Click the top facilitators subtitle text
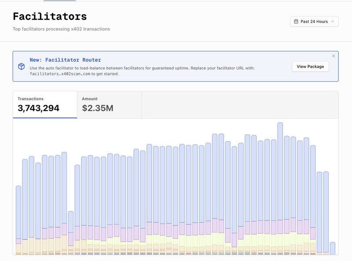This screenshot has height=261, width=352. click(x=61, y=29)
